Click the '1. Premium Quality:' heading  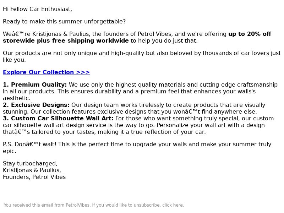(x=35, y=84)
